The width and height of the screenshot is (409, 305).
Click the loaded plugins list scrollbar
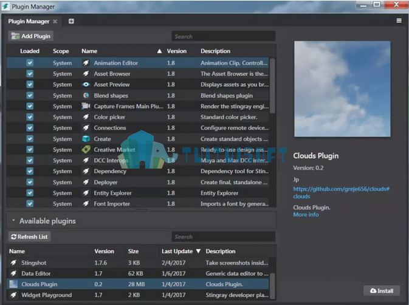(272, 86)
